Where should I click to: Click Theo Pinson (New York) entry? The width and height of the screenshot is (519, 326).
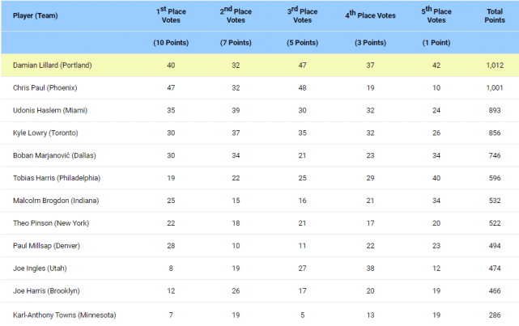click(51, 223)
